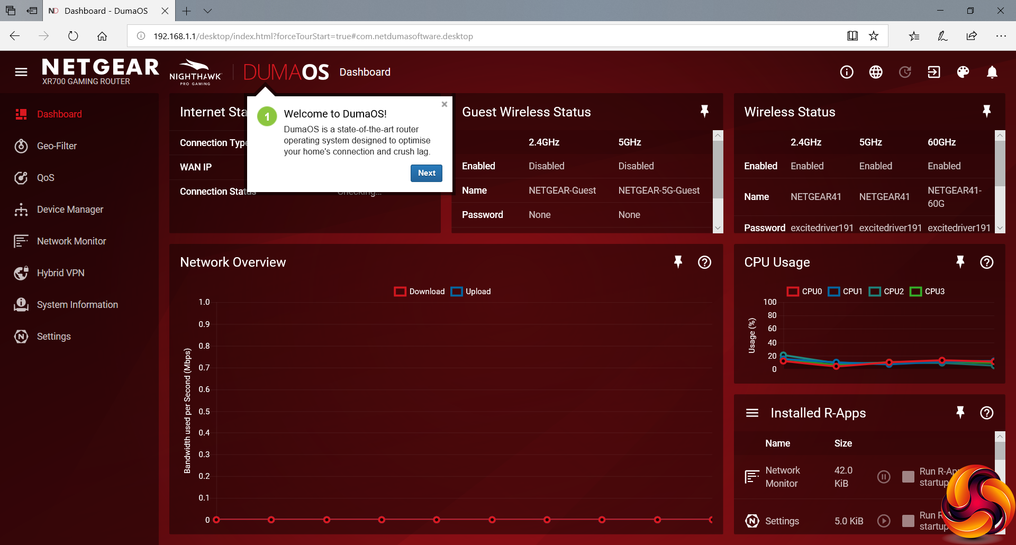Viewport: 1016px width, 545px height.
Task: Share this page from browser toolbar
Action: [x=972, y=36]
